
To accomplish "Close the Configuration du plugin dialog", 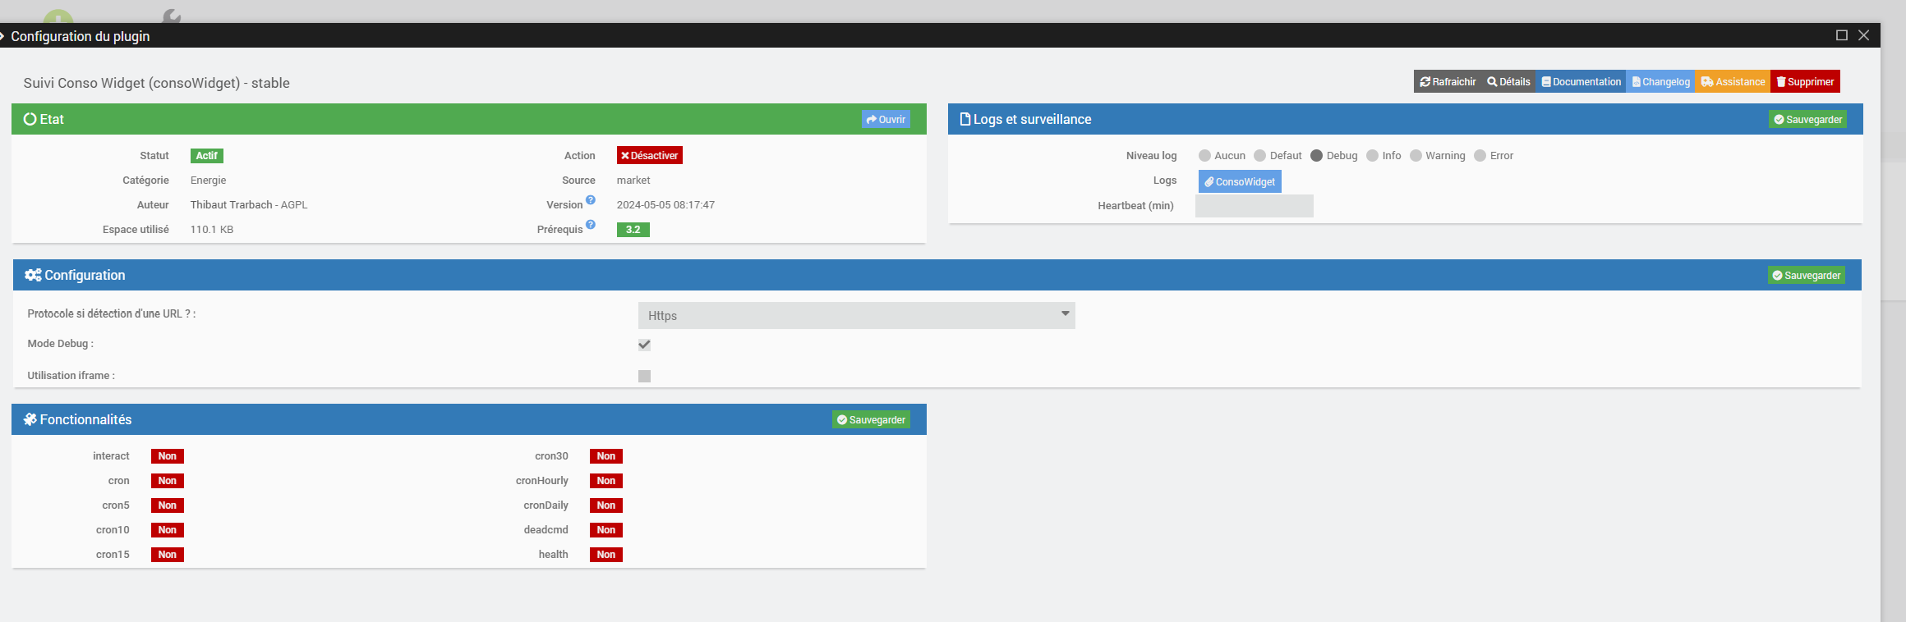I will (x=1864, y=35).
